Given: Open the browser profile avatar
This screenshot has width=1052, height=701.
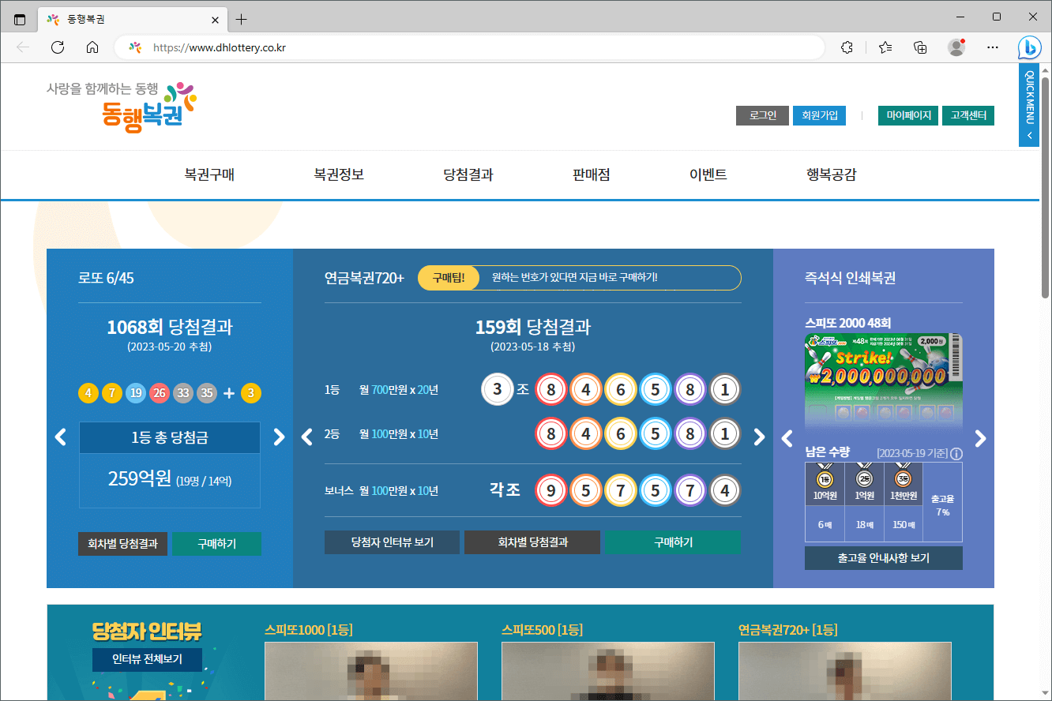Looking at the screenshot, I should (x=956, y=47).
